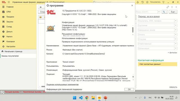Open the Еще dropdown menu
Image resolution: width=180 pixels, height=101 pixels.
[173, 12]
